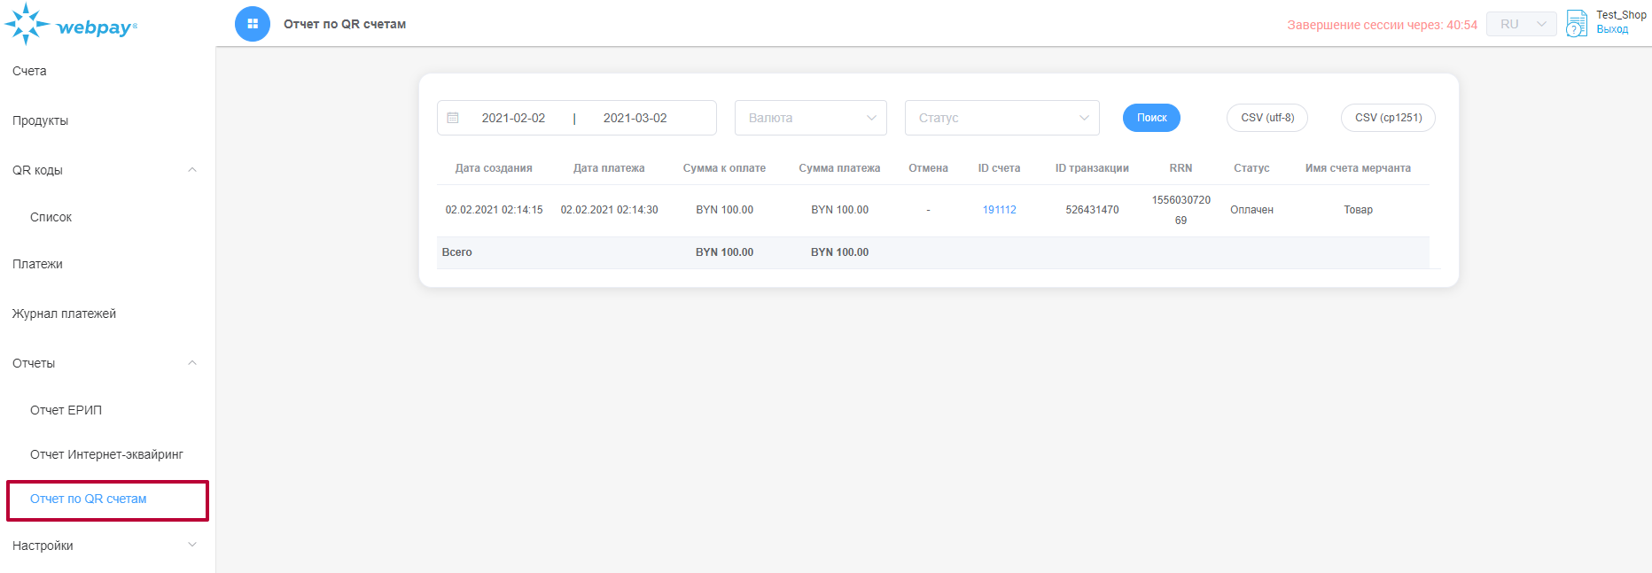
Task: Export report as CSV (cp1251)
Action: pyautogui.click(x=1388, y=118)
